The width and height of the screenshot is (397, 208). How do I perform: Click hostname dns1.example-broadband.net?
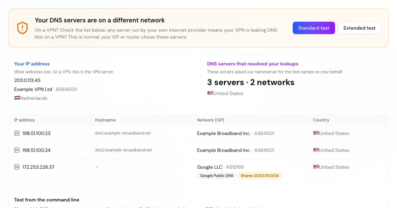(x=123, y=133)
